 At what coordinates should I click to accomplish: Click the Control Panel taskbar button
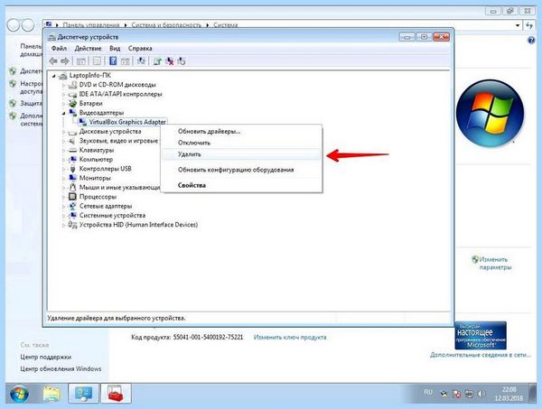(84, 394)
